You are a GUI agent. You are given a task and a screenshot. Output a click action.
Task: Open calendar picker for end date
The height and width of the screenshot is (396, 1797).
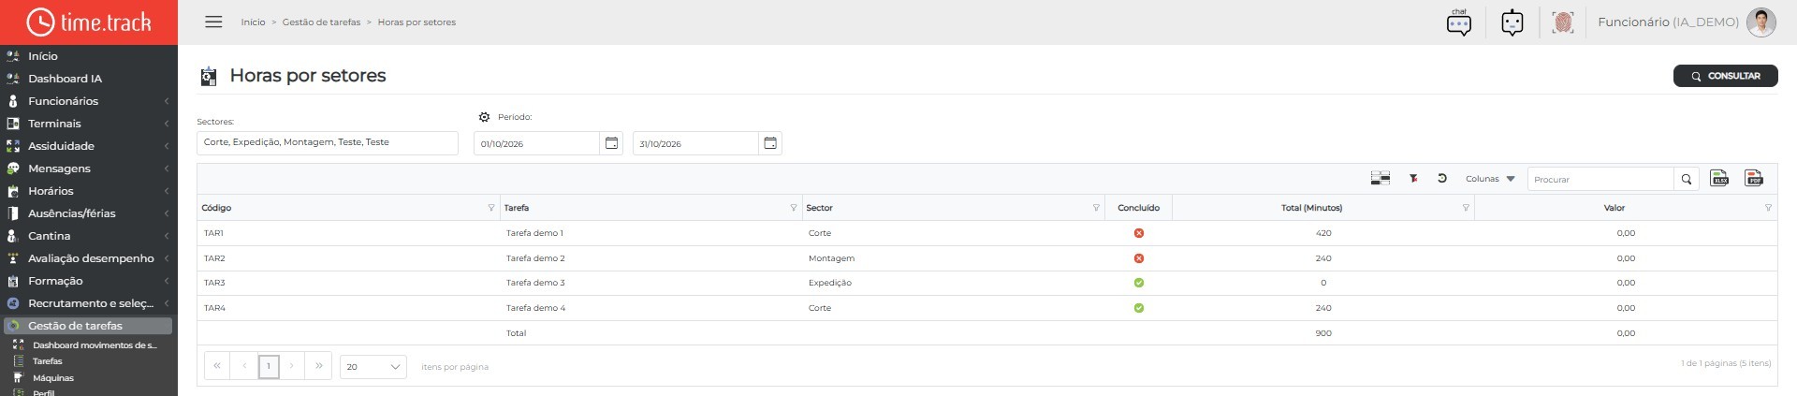(770, 143)
